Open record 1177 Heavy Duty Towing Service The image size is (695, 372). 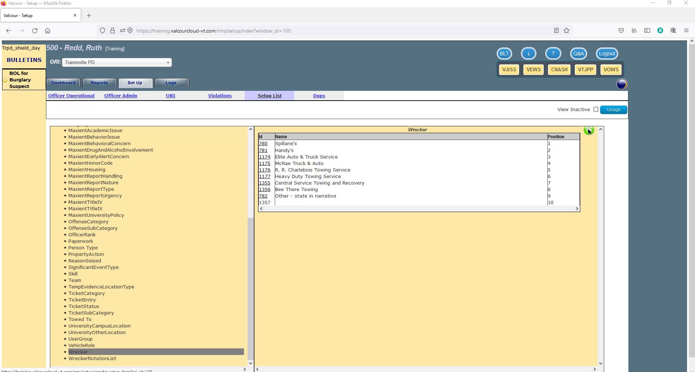(x=265, y=176)
